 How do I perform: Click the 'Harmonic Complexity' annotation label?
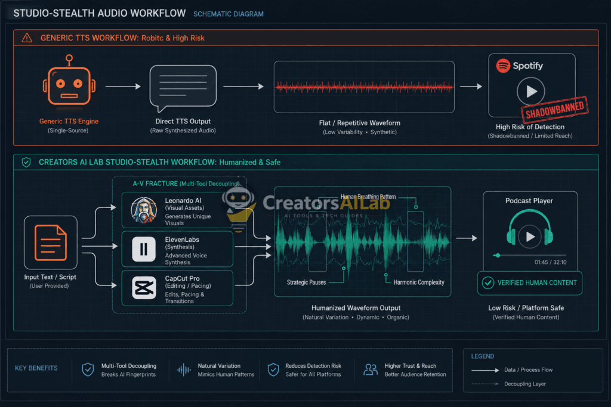click(419, 282)
